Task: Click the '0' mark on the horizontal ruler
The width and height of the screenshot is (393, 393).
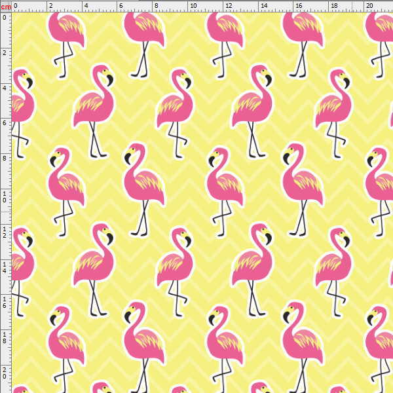Action: click(16, 5)
